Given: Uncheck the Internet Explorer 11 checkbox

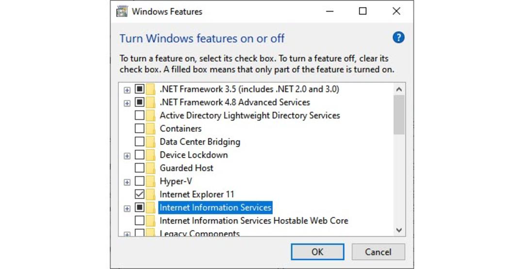Looking at the screenshot, I should (x=139, y=194).
